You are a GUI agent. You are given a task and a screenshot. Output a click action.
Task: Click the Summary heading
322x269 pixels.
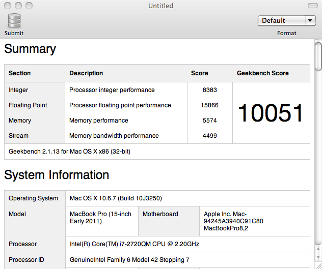click(30, 49)
